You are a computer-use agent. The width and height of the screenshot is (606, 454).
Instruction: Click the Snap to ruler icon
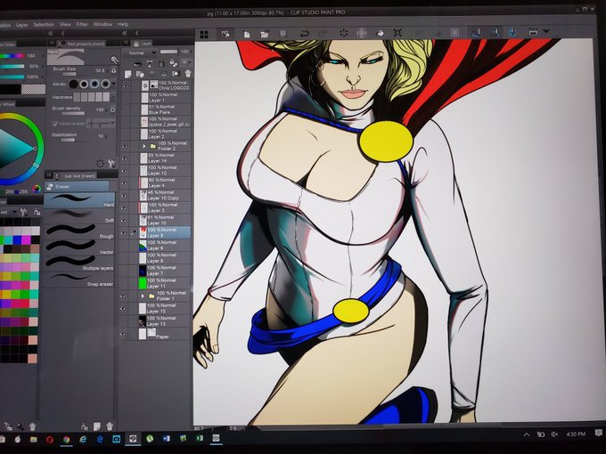477,32
